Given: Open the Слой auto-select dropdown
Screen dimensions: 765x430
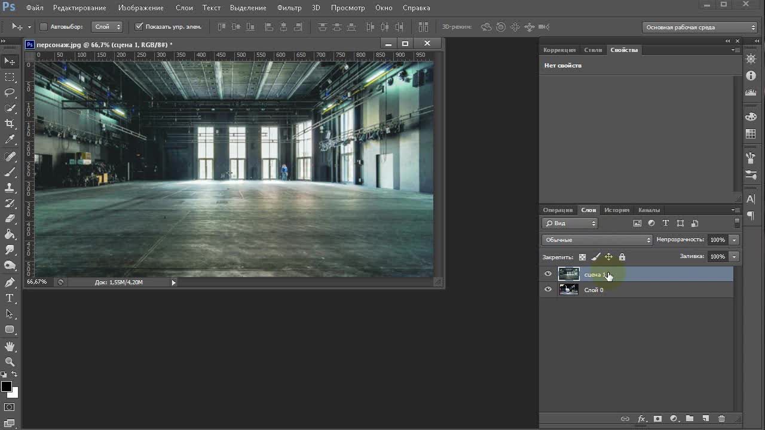Looking at the screenshot, I should [108, 27].
